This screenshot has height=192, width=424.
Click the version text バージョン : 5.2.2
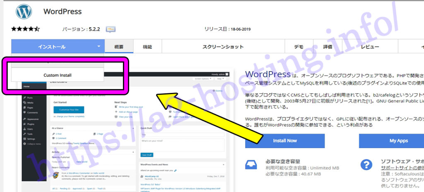point(81,29)
